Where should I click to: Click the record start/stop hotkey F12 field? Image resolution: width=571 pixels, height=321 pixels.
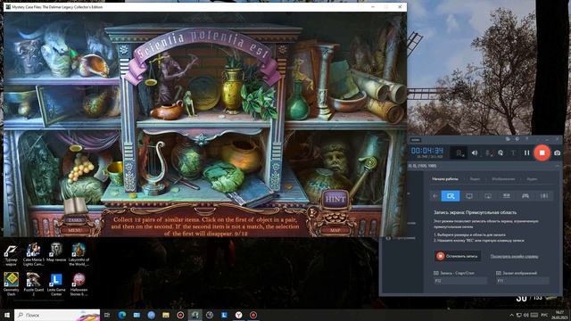coord(460,281)
